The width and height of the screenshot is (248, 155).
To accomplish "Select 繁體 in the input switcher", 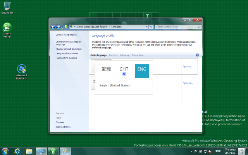I will tap(106, 71).
